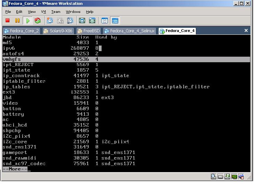
Task: Toggle the console view toolbar icon
Action: coord(115,21)
